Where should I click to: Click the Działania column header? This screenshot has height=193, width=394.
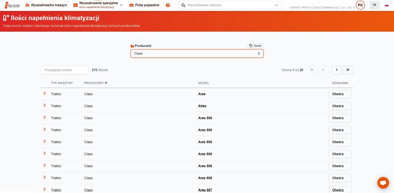[340, 83]
